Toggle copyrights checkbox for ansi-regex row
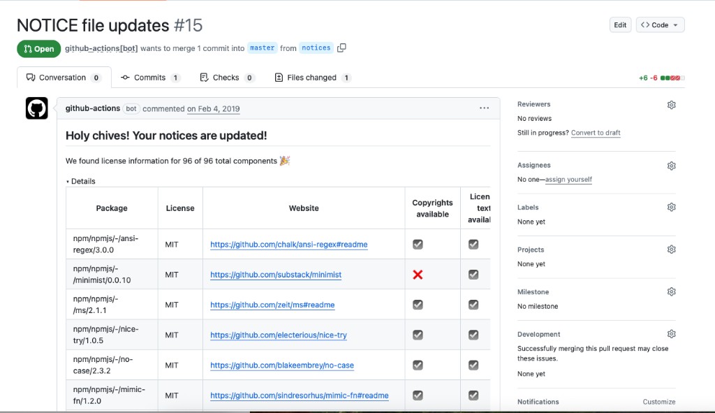The image size is (715, 413). tap(418, 245)
